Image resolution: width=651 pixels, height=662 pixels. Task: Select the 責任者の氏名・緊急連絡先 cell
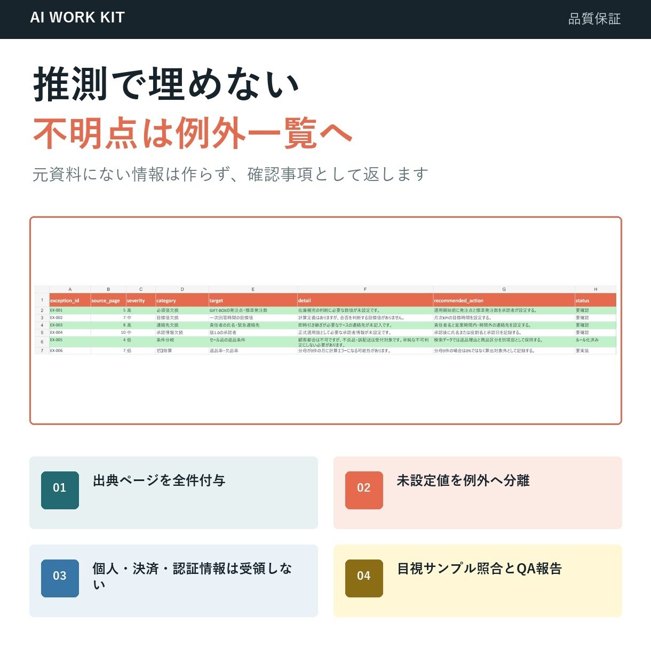[x=253, y=325]
